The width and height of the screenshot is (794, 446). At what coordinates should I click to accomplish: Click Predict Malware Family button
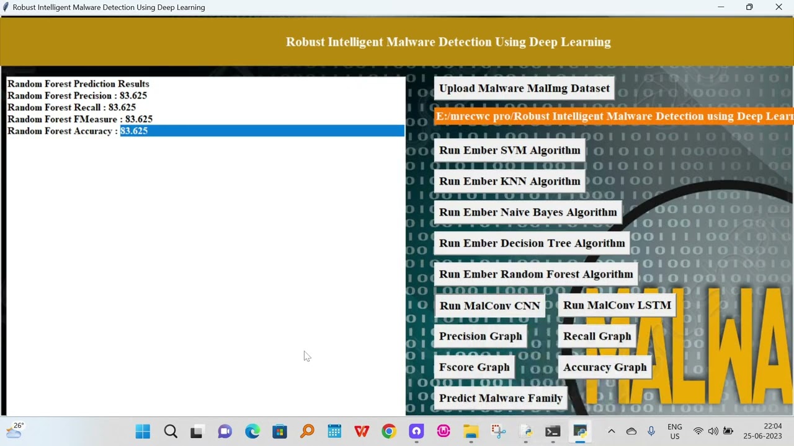tap(501, 398)
